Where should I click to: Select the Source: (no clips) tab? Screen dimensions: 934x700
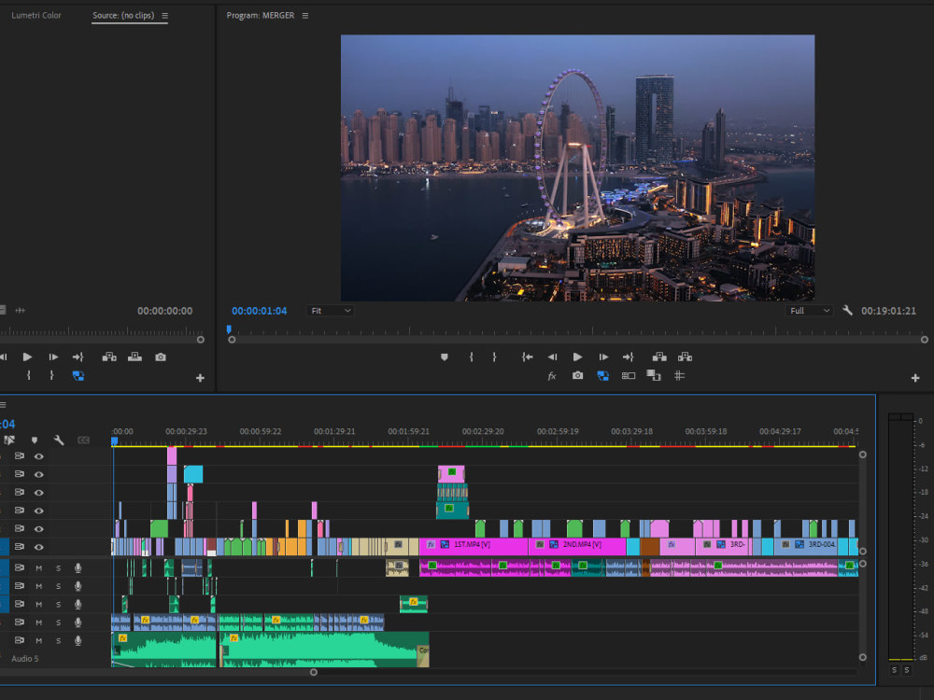pyautogui.click(x=123, y=16)
